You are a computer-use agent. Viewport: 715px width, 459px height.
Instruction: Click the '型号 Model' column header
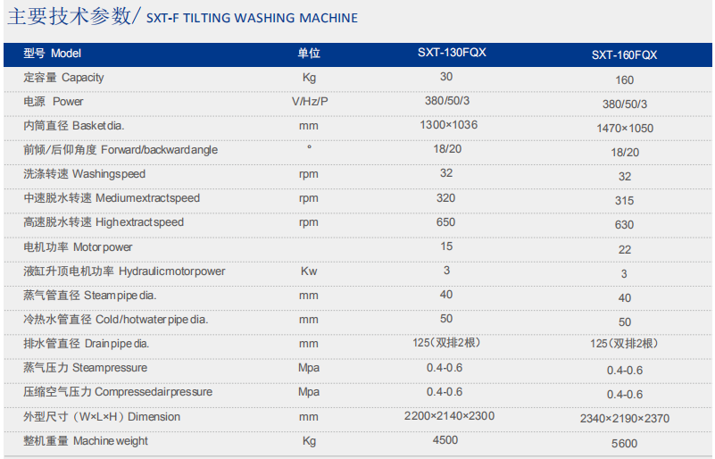coord(53,54)
